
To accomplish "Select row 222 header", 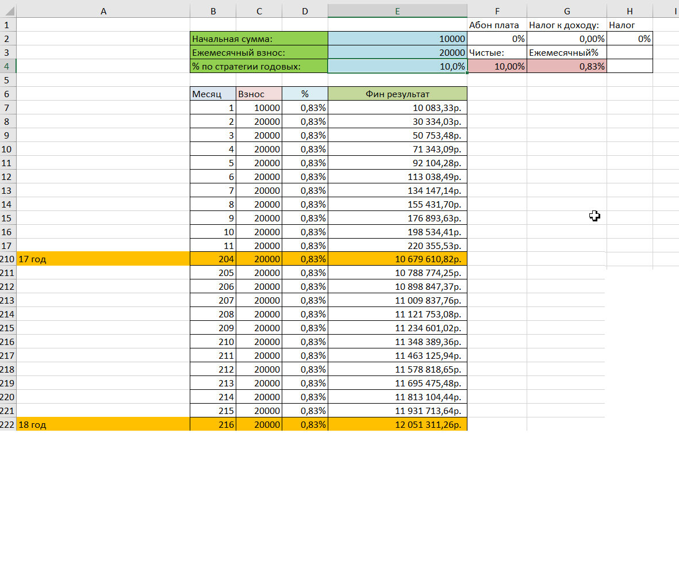I will (8, 424).
